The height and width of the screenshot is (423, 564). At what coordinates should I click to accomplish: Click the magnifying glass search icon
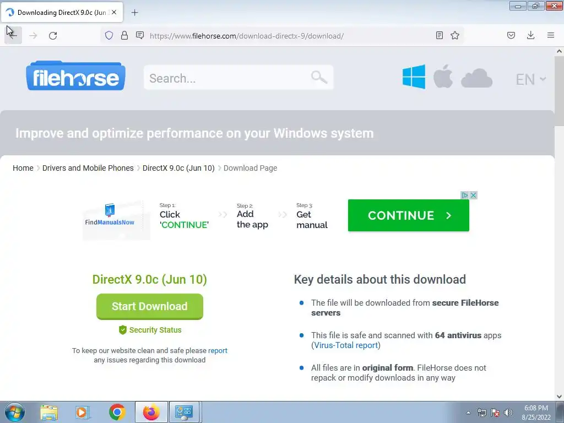pyautogui.click(x=319, y=77)
